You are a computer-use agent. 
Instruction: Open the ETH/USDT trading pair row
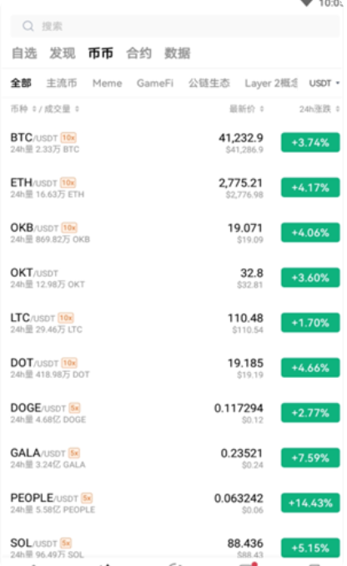click(x=175, y=188)
